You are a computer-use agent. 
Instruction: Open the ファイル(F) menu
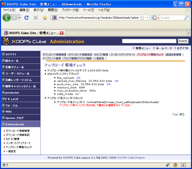pyautogui.click(x=9, y=10)
